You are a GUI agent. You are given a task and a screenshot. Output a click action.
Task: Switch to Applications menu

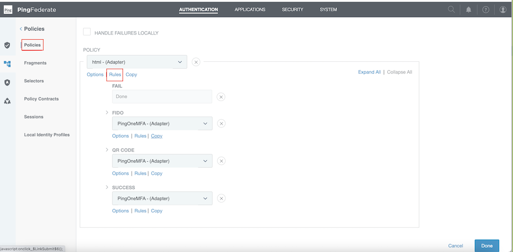tap(250, 10)
